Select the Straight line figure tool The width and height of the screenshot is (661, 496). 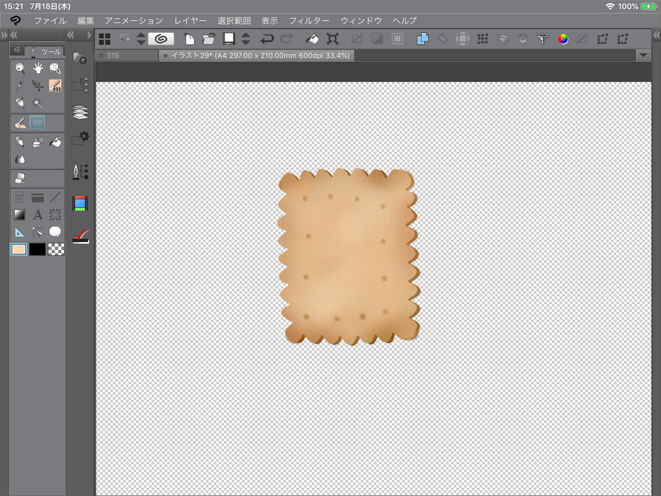pos(56,197)
